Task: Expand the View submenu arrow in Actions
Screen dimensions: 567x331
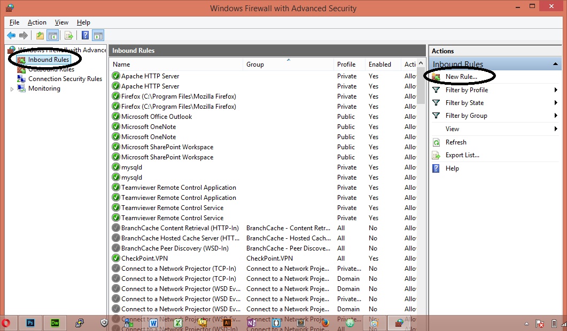Action: 556,129
